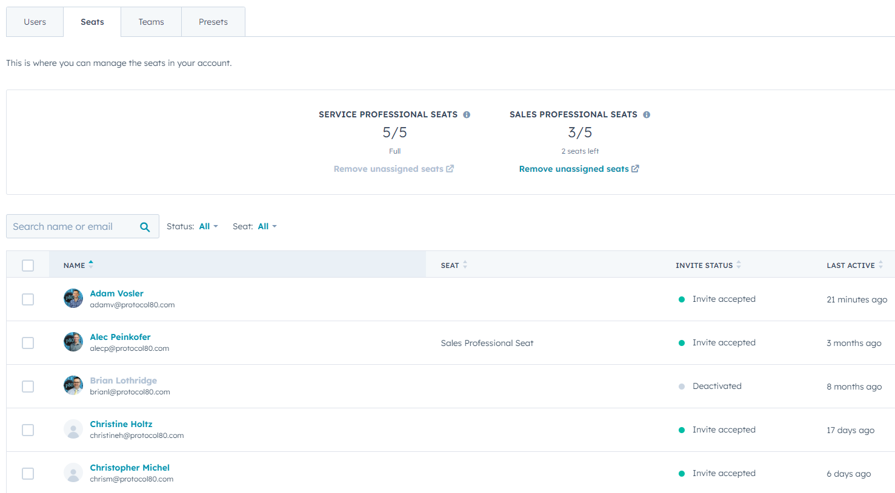
Task: Switch to the Teams tab
Action: [x=150, y=21]
